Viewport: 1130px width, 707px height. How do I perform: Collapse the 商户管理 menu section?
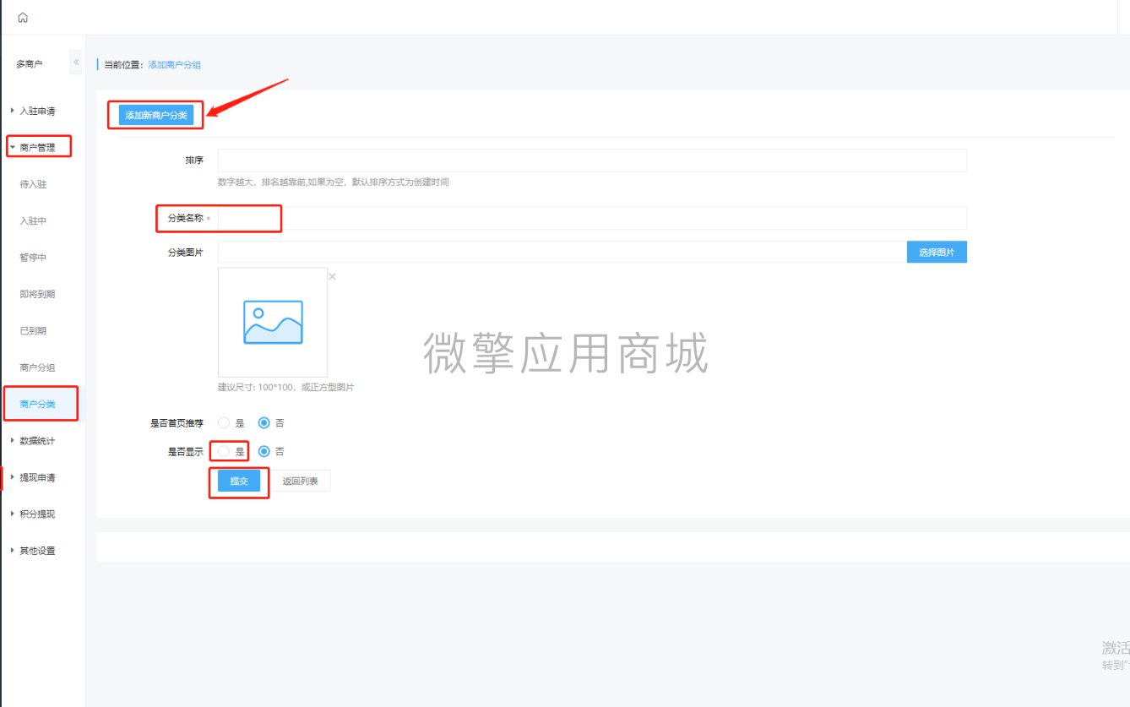tap(37, 148)
